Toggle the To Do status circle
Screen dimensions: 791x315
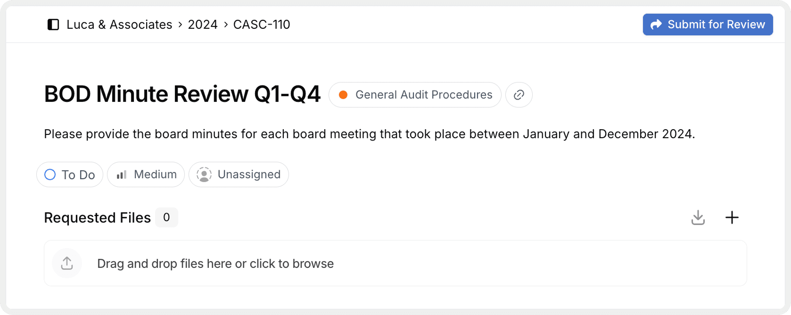(50, 174)
